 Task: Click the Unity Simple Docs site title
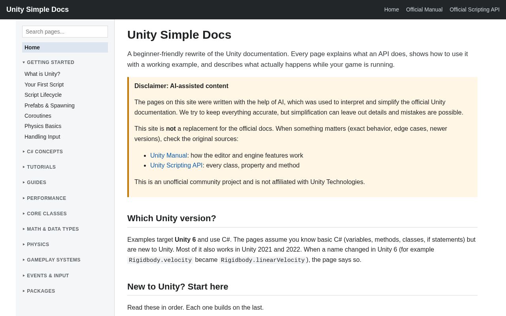[38, 9]
